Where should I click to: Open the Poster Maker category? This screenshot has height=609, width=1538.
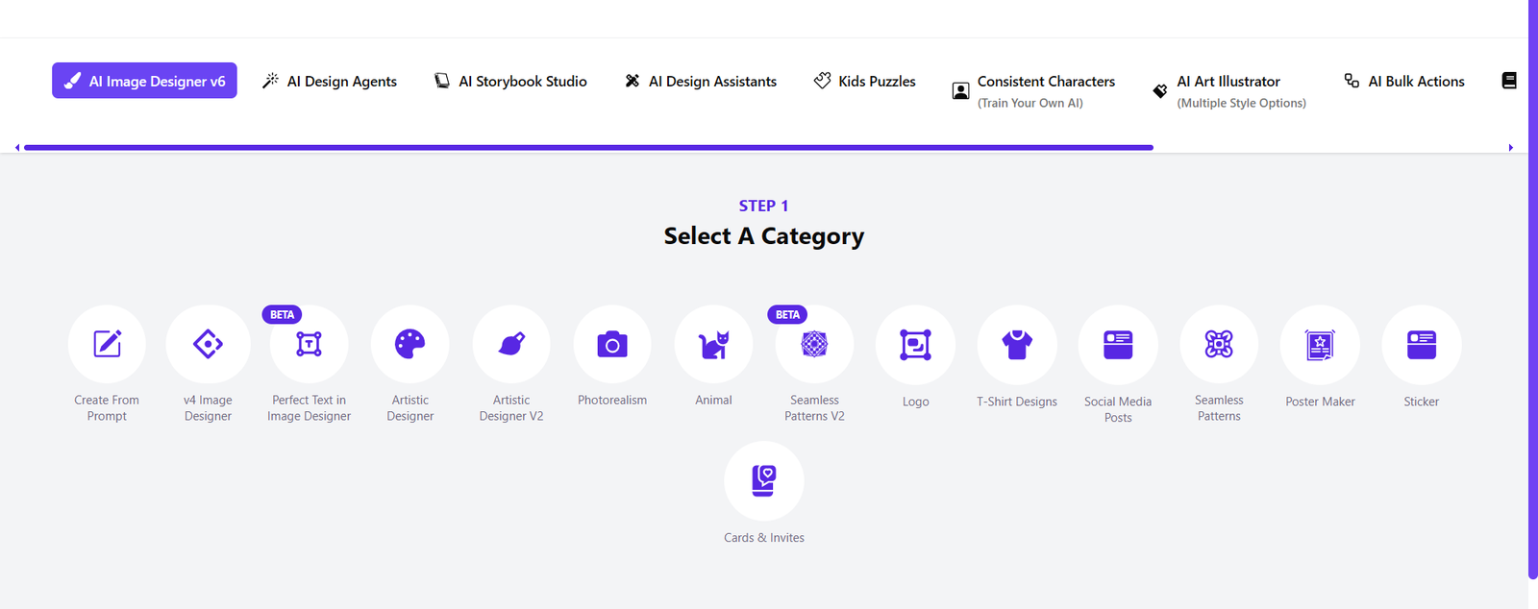click(x=1320, y=345)
